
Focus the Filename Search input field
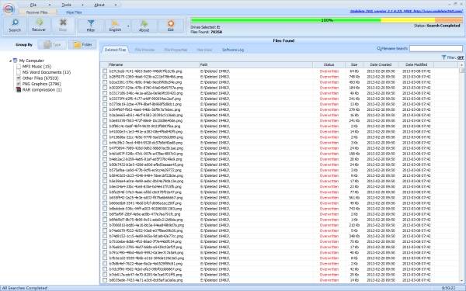[436, 48]
